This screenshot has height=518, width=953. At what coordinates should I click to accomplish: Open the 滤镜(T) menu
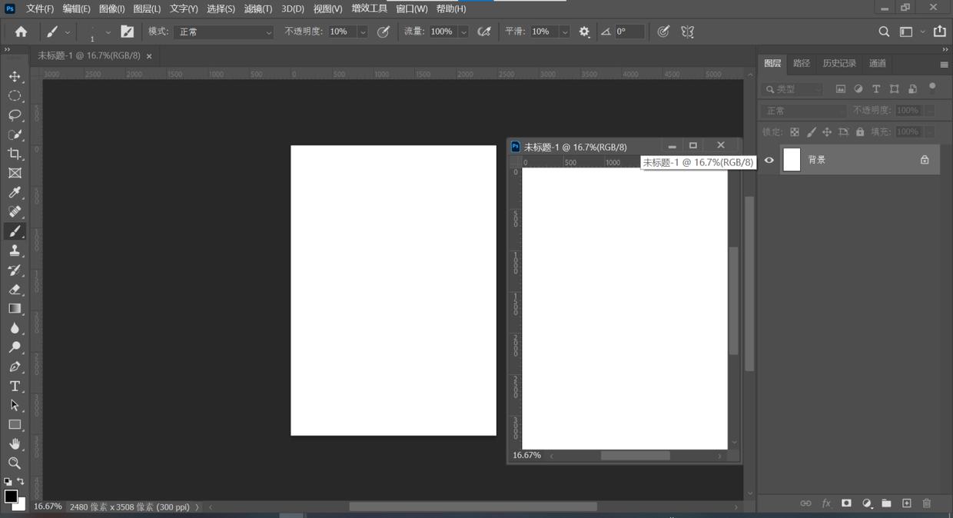(x=257, y=8)
